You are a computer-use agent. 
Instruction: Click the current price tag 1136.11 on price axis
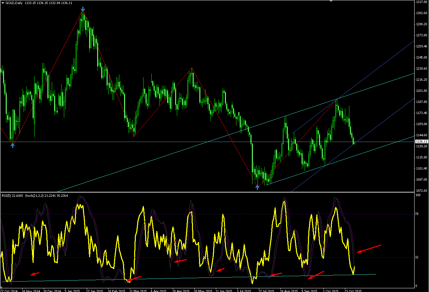click(x=422, y=142)
